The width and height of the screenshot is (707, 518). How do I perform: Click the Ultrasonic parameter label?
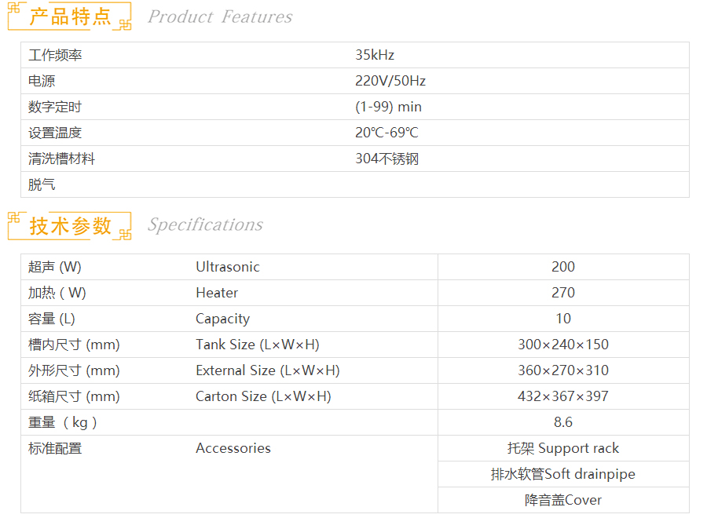(227, 267)
